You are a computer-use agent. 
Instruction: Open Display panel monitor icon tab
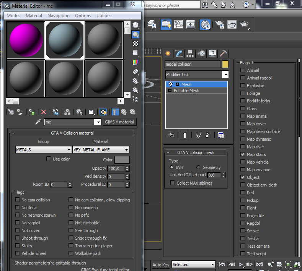212,54
